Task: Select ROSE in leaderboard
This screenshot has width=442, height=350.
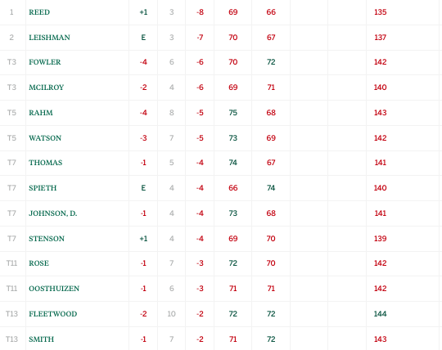Action: (x=38, y=263)
